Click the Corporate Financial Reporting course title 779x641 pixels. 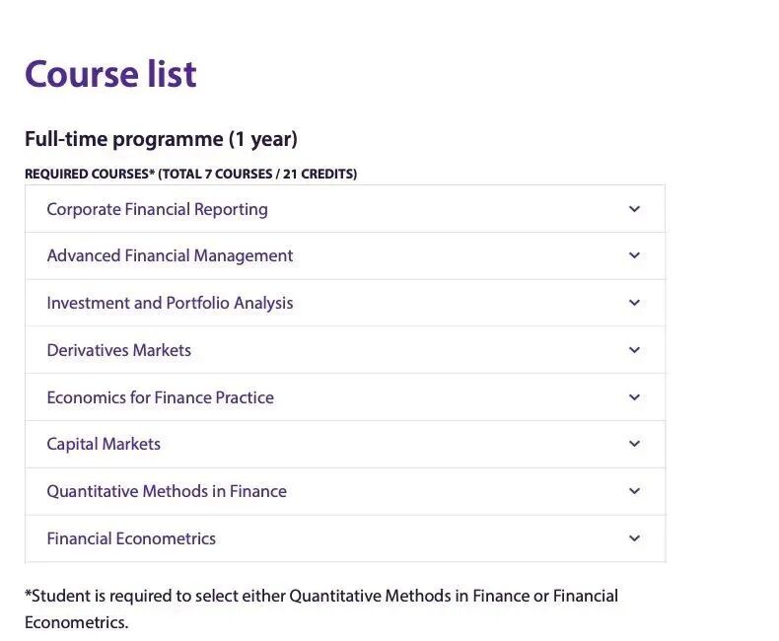157,209
